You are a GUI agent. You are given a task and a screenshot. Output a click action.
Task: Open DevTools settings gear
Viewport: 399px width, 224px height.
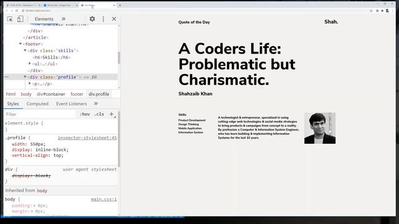click(x=92, y=19)
